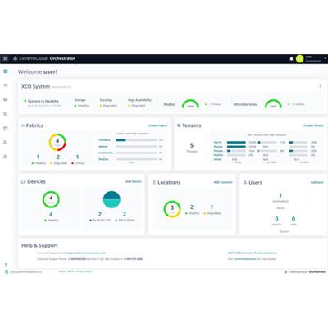Click the customer support email link
Screen dimensions: 328x328
(x=86, y=253)
